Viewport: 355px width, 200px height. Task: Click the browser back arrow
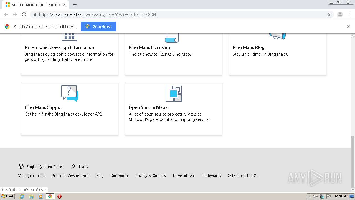point(6,14)
